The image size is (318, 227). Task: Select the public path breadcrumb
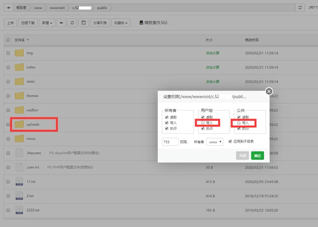pos(102,8)
